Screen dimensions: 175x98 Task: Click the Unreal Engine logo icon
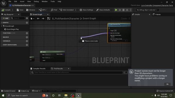[4, 3]
